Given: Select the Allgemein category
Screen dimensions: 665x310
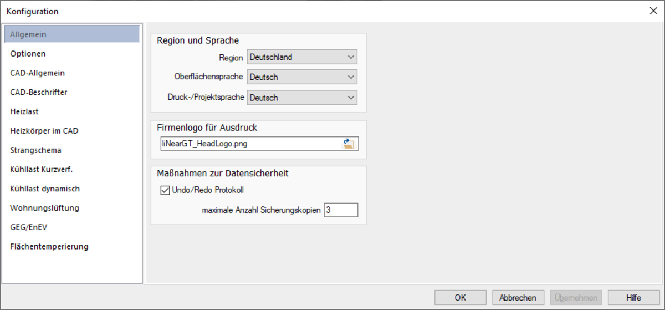Looking at the screenshot, I should tap(72, 34).
